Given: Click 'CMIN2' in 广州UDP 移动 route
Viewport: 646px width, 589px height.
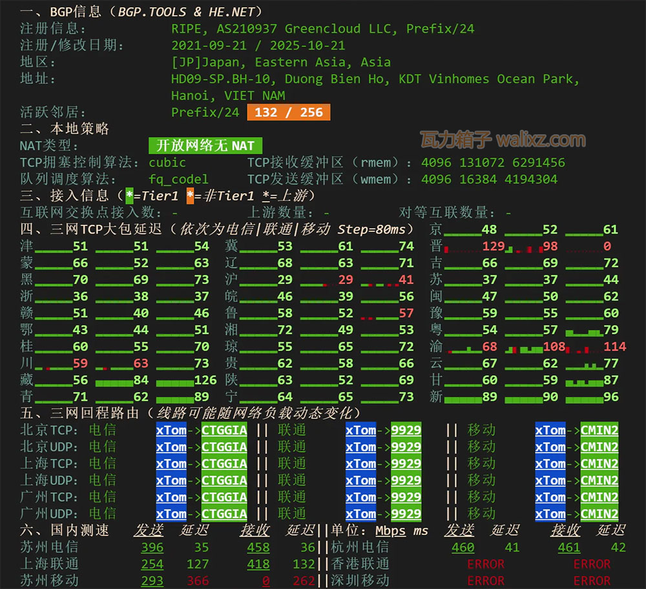Looking at the screenshot, I should click(599, 514).
